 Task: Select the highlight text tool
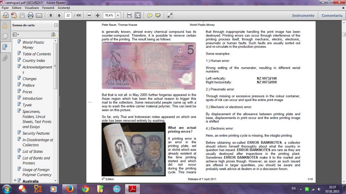(x=158, y=15)
